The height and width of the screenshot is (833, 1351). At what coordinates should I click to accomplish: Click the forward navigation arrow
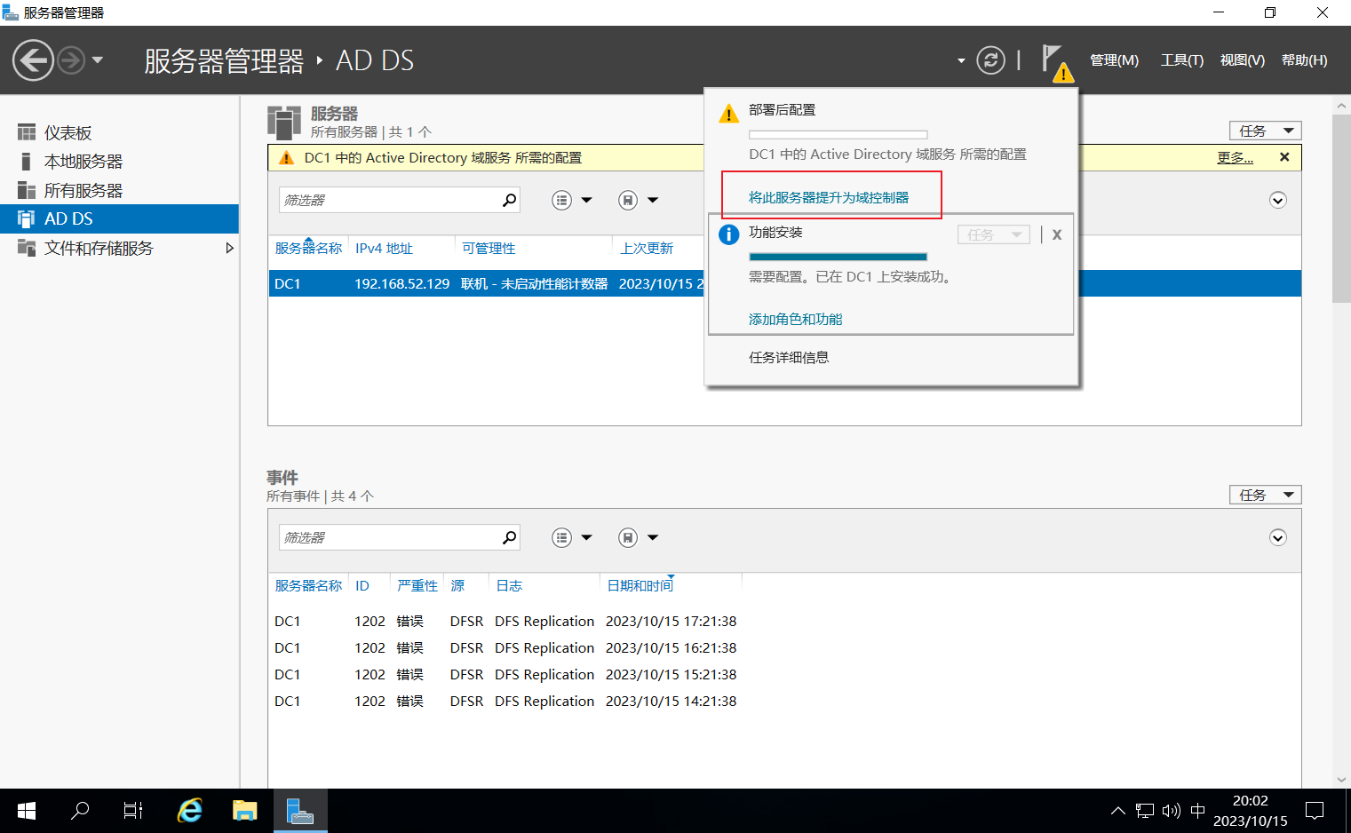click(x=71, y=60)
